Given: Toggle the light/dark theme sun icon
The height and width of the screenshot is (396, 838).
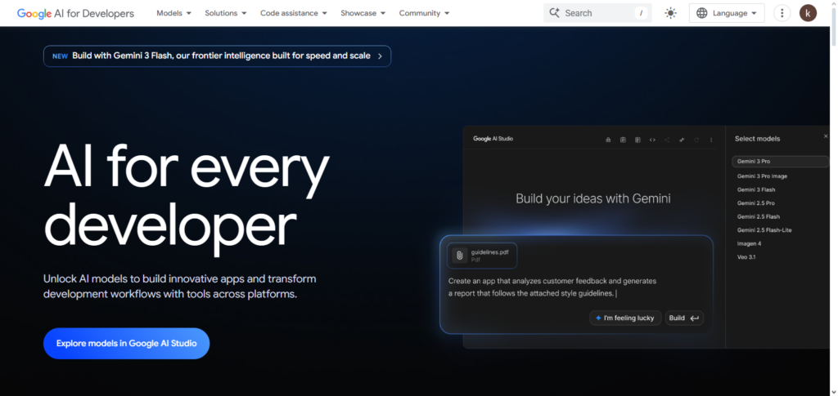Looking at the screenshot, I should (670, 13).
